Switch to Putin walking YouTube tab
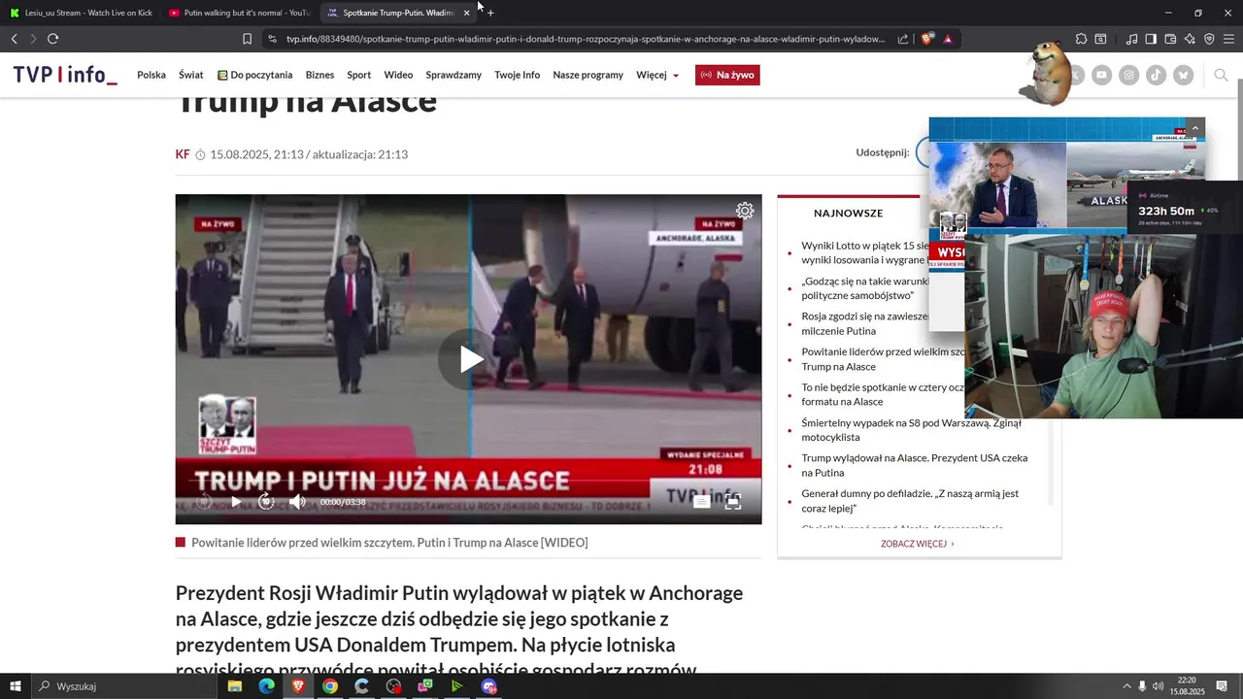This screenshot has height=699, width=1243. tap(238, 13)
